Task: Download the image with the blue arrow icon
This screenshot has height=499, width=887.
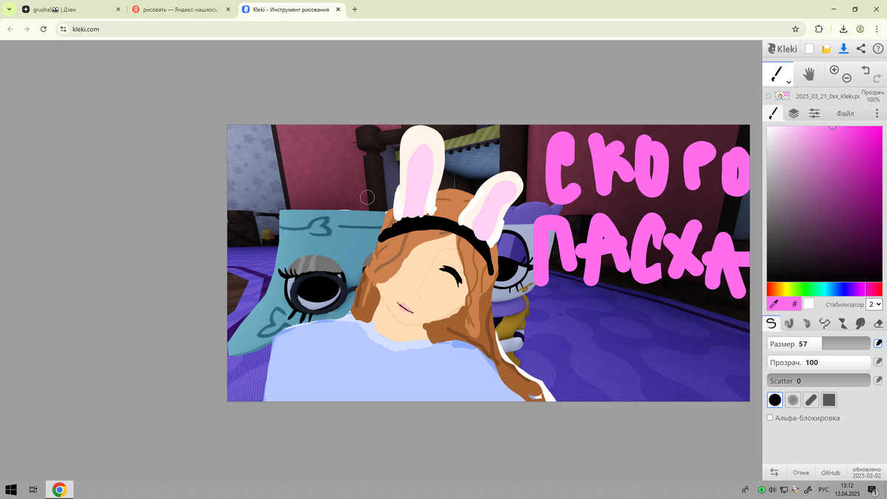Action: pyautogui.click(x=843, y=49)
